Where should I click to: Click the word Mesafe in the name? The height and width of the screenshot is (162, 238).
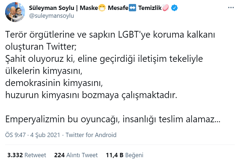coord(118,8)
